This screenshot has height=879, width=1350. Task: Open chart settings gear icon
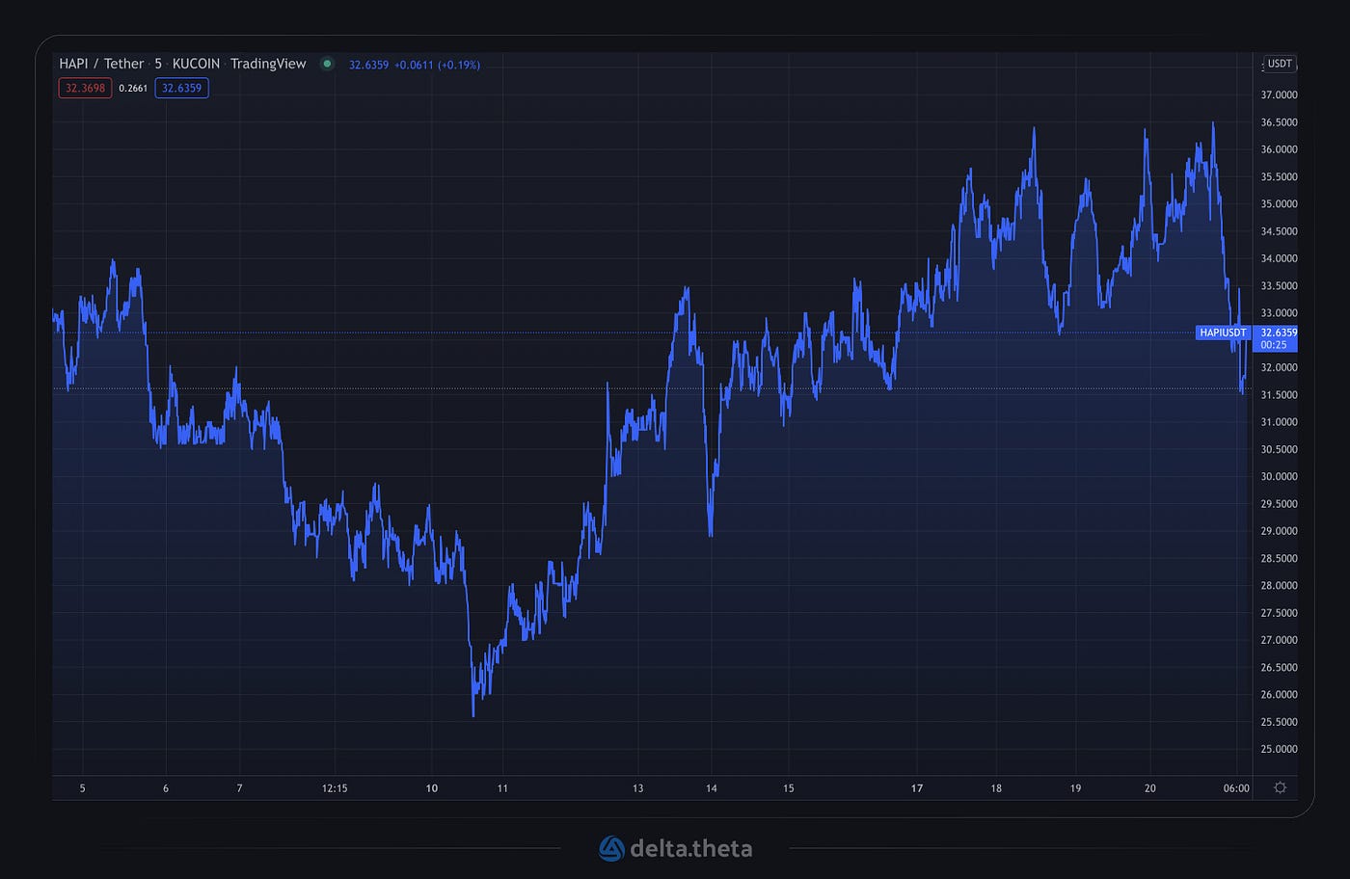coord(1280,787)
